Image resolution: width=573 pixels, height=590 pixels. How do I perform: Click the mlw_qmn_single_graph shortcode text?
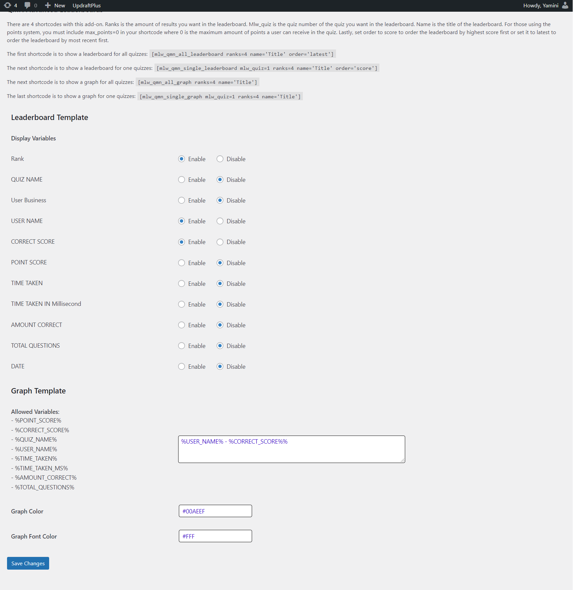coord(220,97)
